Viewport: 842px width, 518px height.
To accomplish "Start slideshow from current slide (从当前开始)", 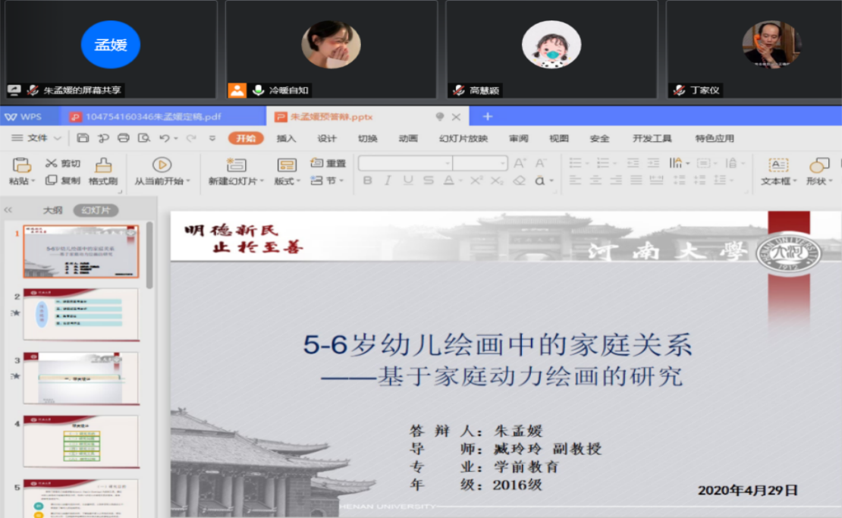I will tap(162, 171).
